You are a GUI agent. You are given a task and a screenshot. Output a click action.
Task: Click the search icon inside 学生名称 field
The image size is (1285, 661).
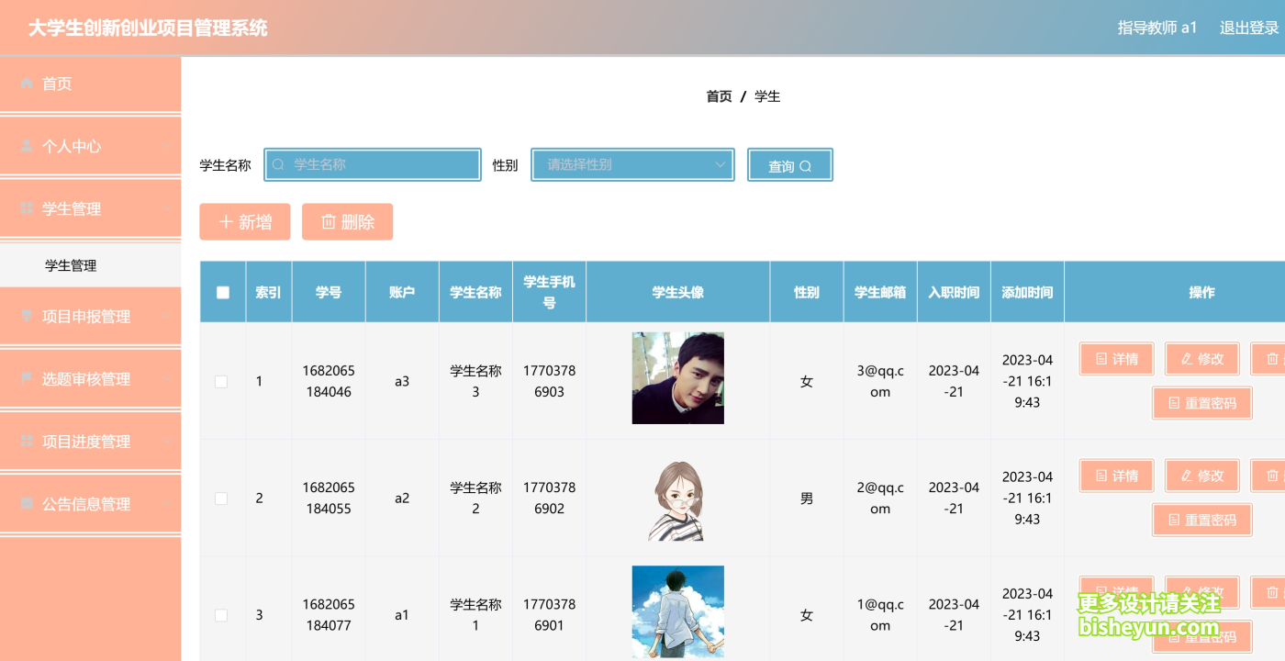click(x=278, y=165)
